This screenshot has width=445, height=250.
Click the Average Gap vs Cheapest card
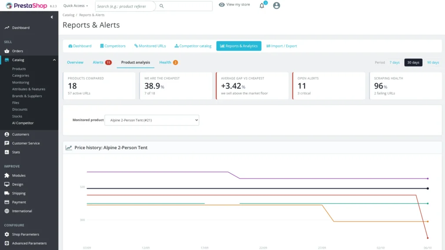(x=252, y=86)
